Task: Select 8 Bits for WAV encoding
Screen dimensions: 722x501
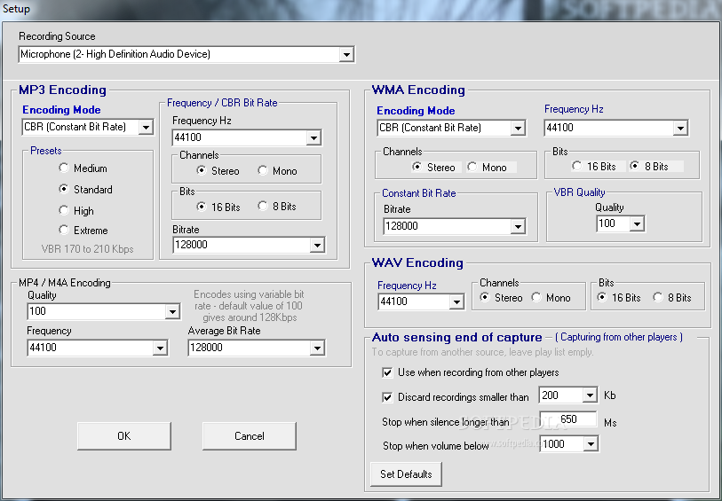Action: click(658, 297)
